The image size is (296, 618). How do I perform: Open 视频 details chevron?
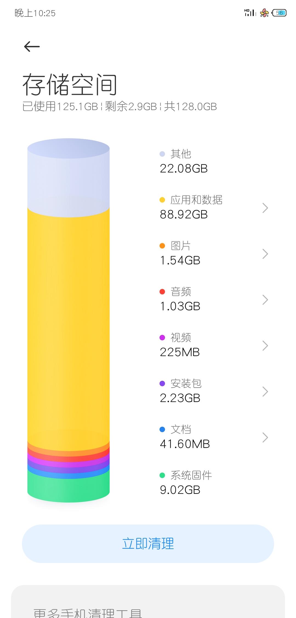[x=265, y=346]
